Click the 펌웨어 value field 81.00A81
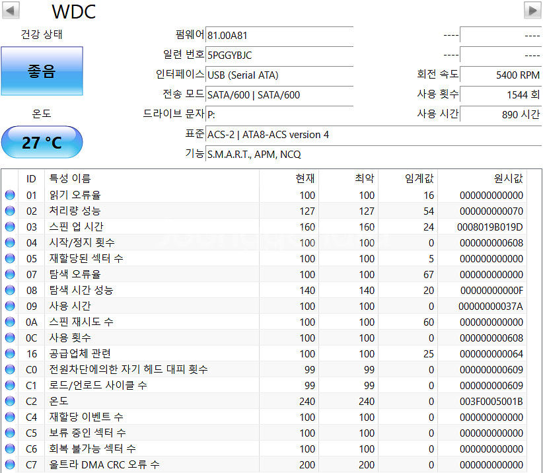 pos(277,35)
